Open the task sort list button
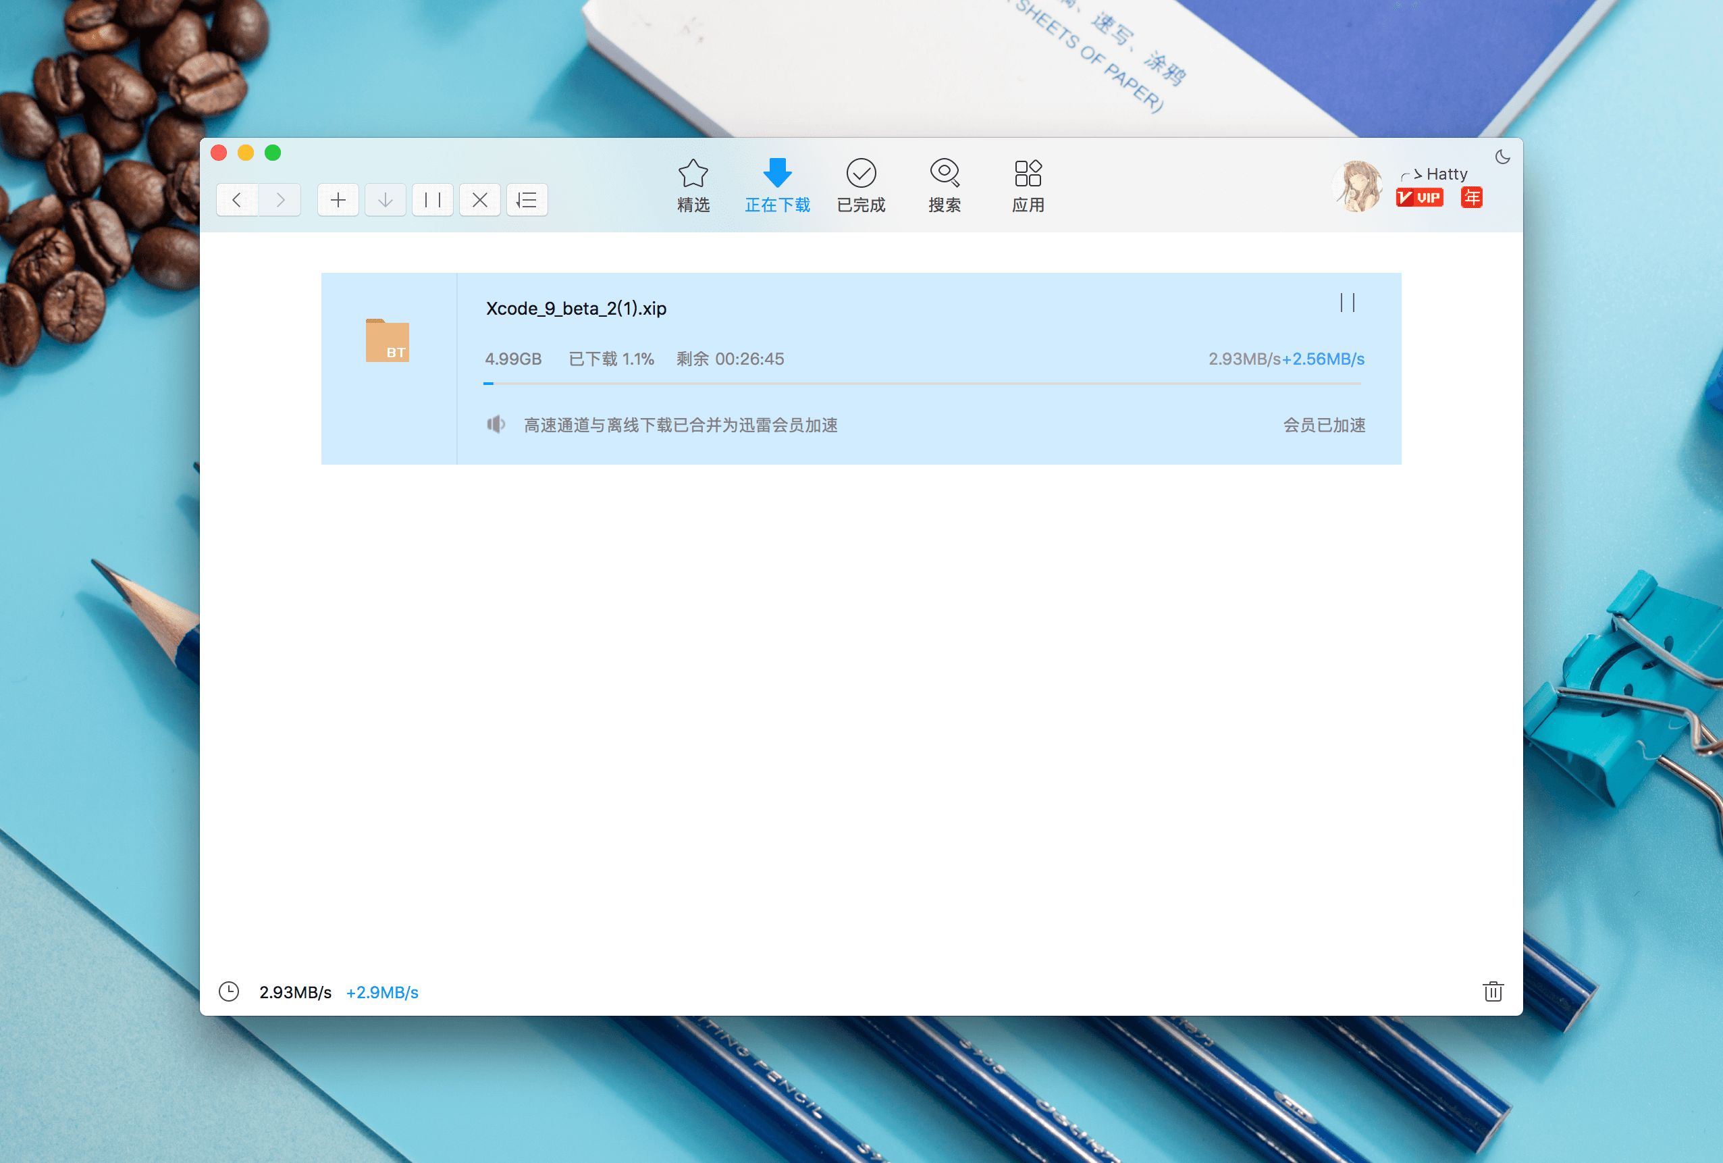Image resolution: width=1723 pixels, height=1163 pixels. click(x=527, y=199)
